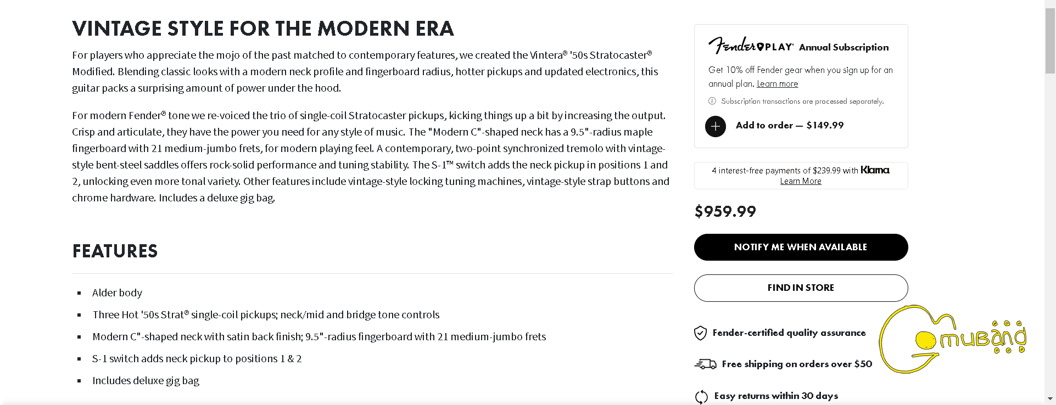Click the Features section heading
The image size is (1056, 405).
(x=115, y=251)
